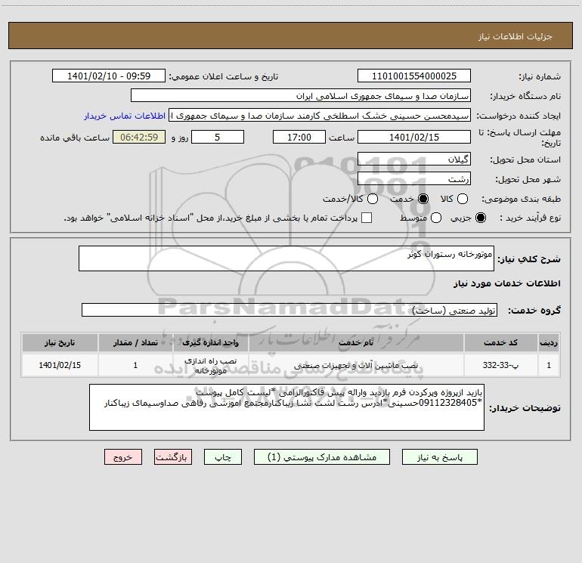Click the پاسخ به نیاز button
The width and height of the screenshot is (582, 563).
click(439, 457)
